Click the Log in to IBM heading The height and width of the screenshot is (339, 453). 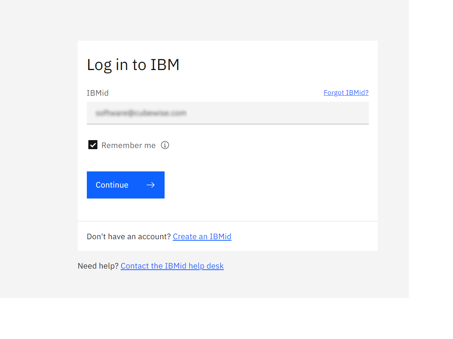(x=133, y=65)
